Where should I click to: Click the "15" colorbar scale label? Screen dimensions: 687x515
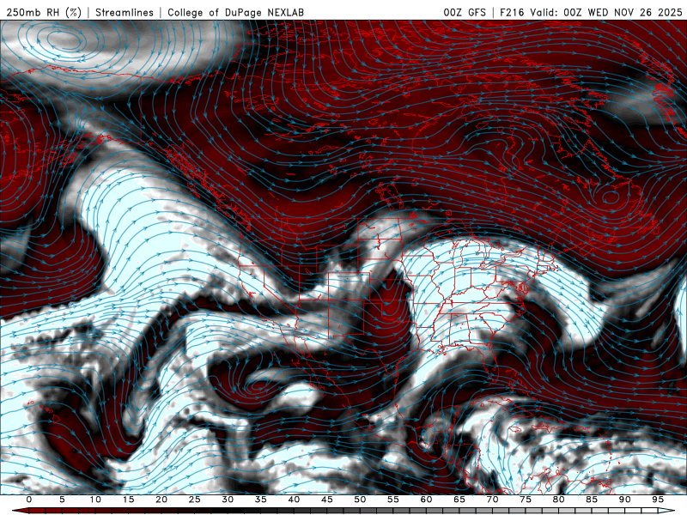coord(128,500)
